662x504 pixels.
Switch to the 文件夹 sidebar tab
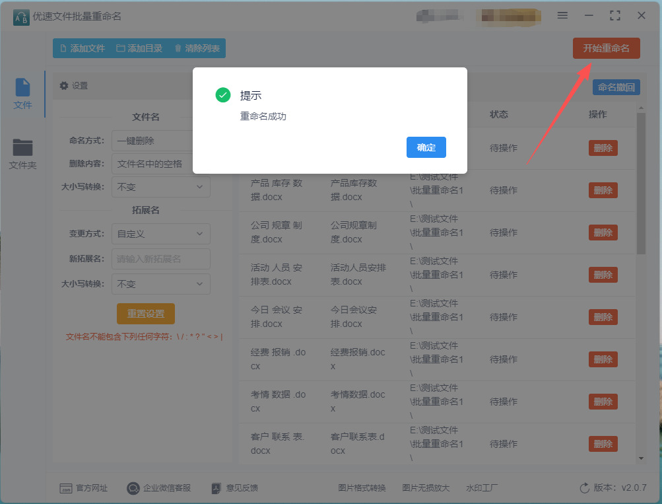tap(22, 154)
